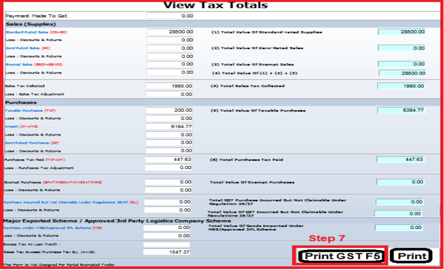Click the Sales Tax Exceed Purchase Tax field
The width and height of the screenshot is (444, 270).
(166, 252)
